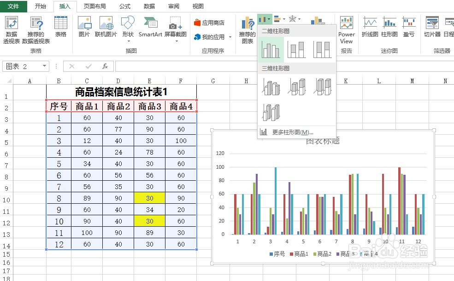The image size is (454, 281).
Task: Open Recommended Charts (推荐的图表)
Action: pyautogui.click(x=247, y=30)
